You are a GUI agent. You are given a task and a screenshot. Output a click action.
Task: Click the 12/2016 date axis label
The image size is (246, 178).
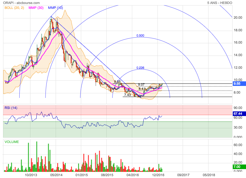pyautogui.click(x=158, y=175)
